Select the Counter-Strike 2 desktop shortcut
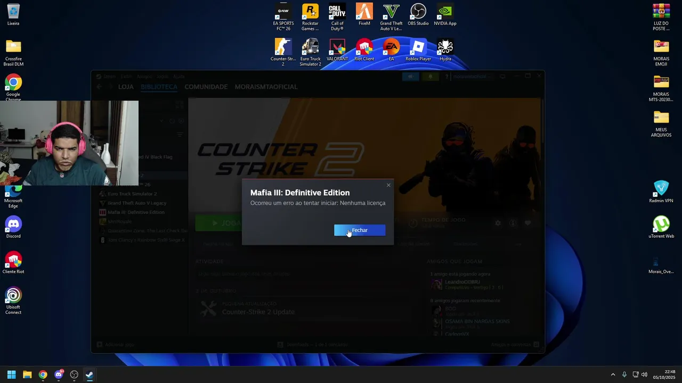 pyautogui.click(x=283, y=53)
